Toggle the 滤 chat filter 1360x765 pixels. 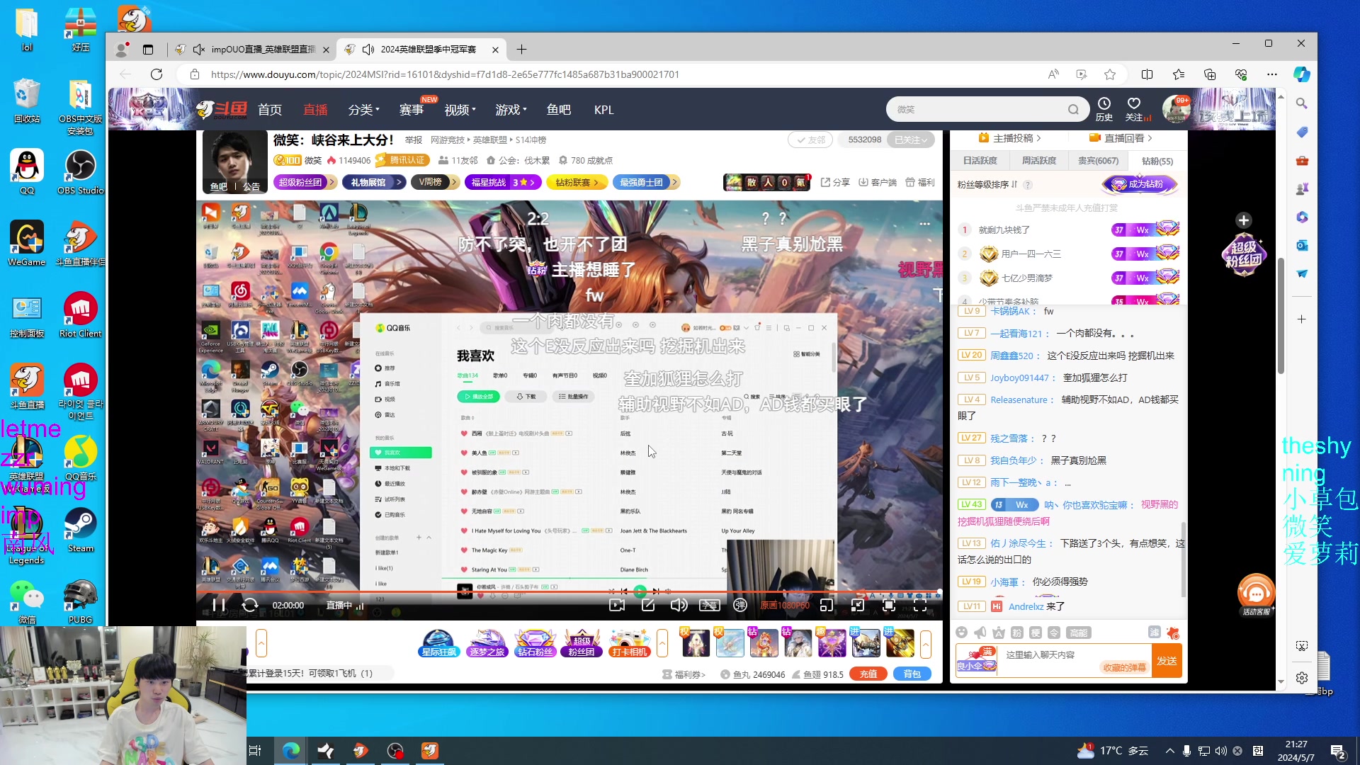click(x=1154, y=633)
